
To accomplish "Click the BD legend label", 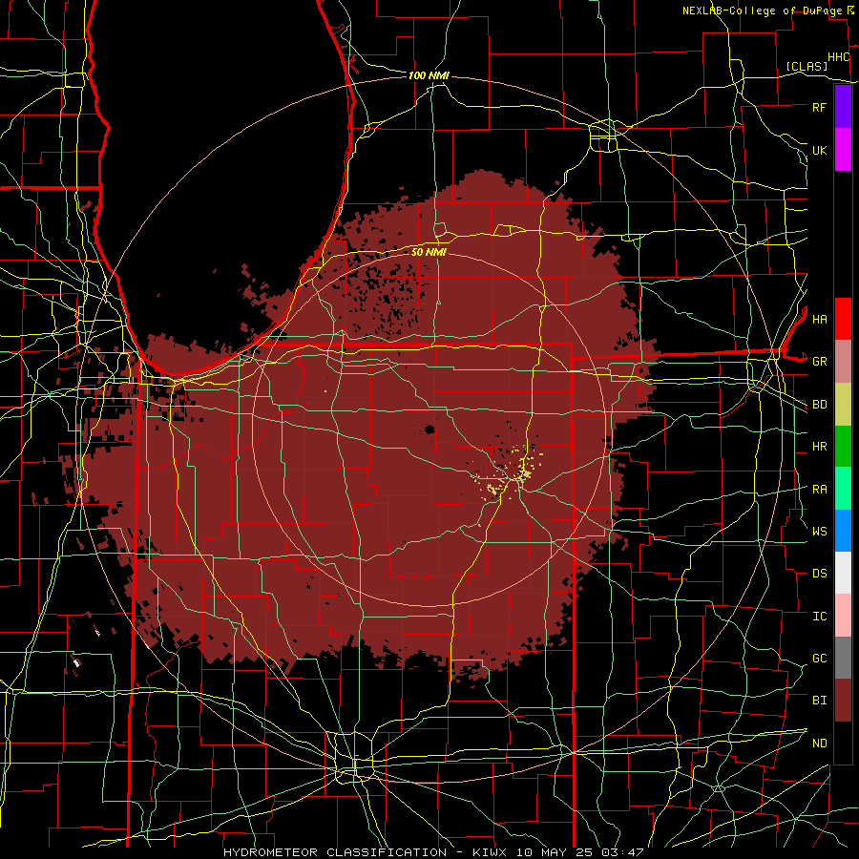I will point(819,405).
